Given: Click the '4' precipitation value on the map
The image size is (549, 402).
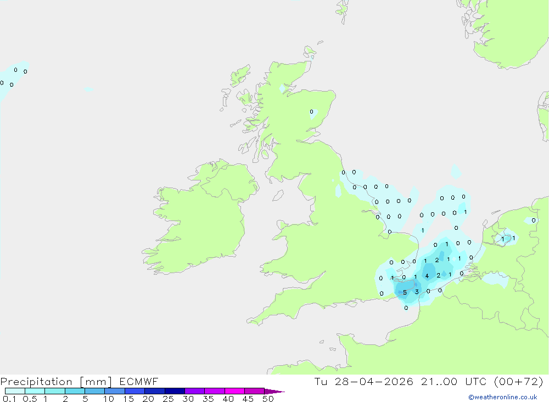Looking at the screenshot, I should pos(427,276).
